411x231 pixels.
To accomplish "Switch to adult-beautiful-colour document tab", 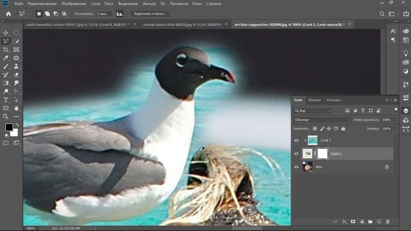I will tap(78, 24).
